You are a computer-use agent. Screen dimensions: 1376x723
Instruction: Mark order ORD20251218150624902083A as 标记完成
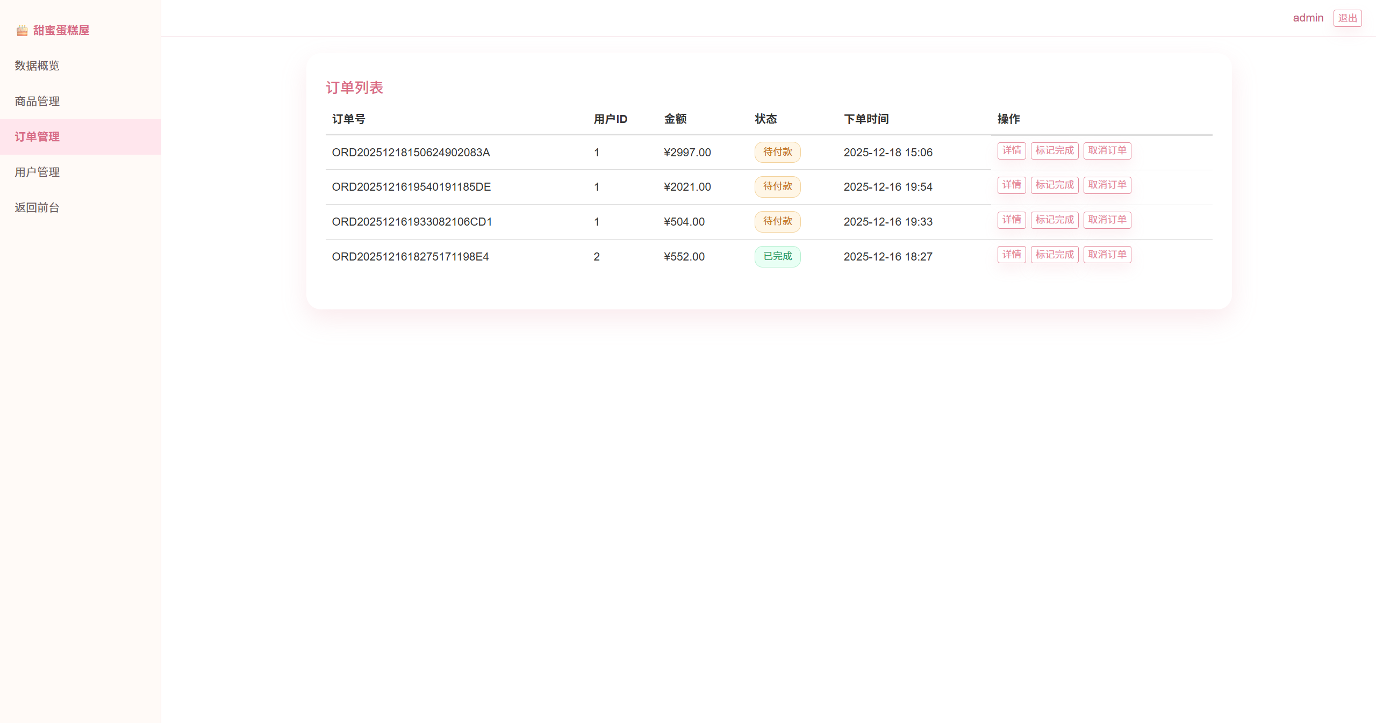[x=1054, y=150]
